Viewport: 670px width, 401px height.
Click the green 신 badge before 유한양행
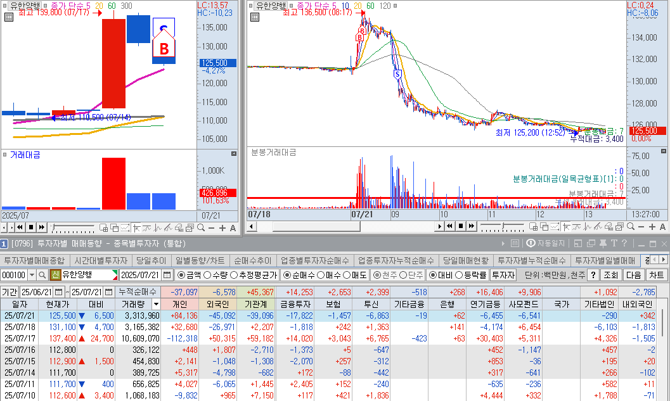(55, 275)
